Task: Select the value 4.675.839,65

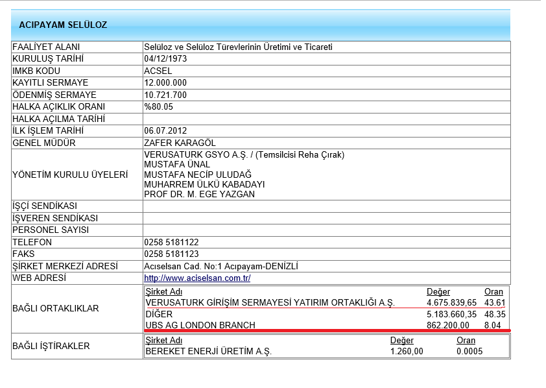Action: click(451, 302)
